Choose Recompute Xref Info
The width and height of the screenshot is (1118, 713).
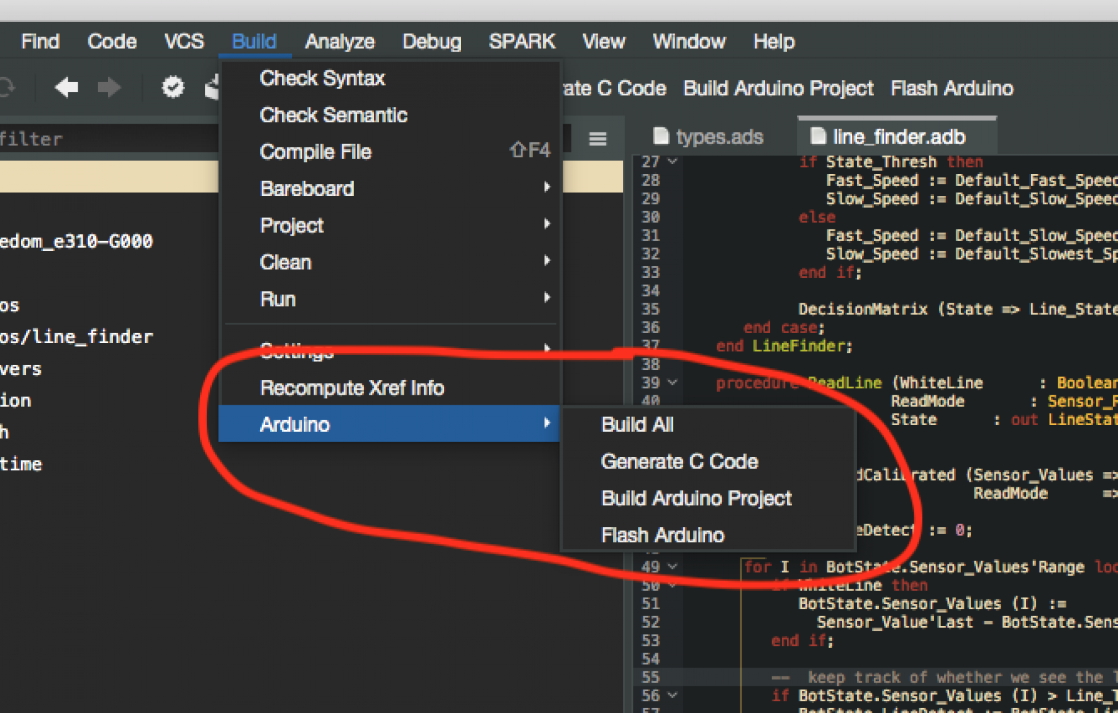pyautogui.click(x=390, y=388)
